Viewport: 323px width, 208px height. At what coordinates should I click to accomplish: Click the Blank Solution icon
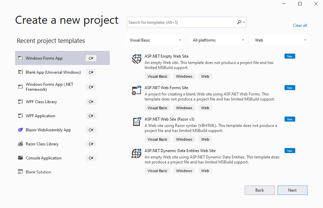pyautogui.click(x=20, y=172)
